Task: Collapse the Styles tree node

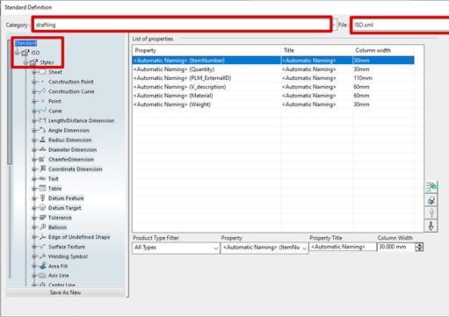Action: tap(25, 62)
